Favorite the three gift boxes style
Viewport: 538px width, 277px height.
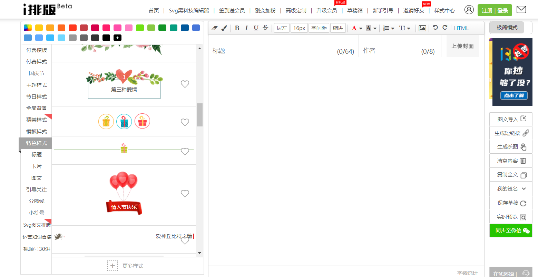tap(185, 122)
